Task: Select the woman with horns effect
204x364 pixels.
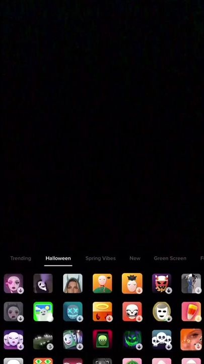Action: click(73, 284)
